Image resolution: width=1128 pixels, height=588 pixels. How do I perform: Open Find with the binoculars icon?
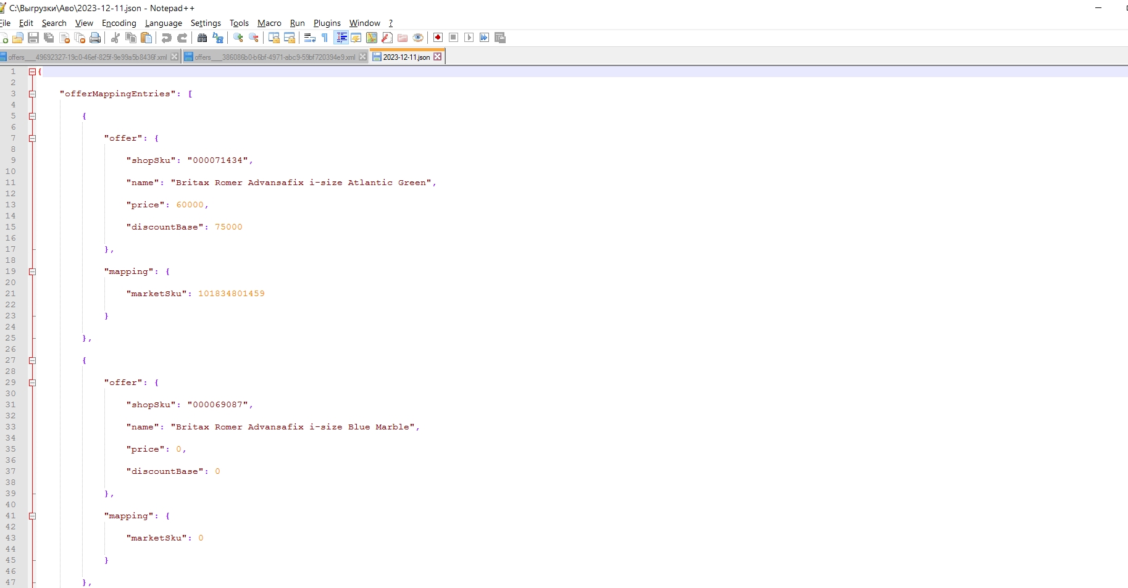202,38
